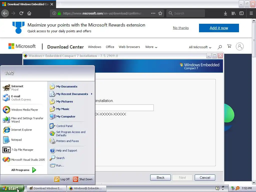Click Shut Down button
This screenshot has width=256, height=192.
click(82, 179)
